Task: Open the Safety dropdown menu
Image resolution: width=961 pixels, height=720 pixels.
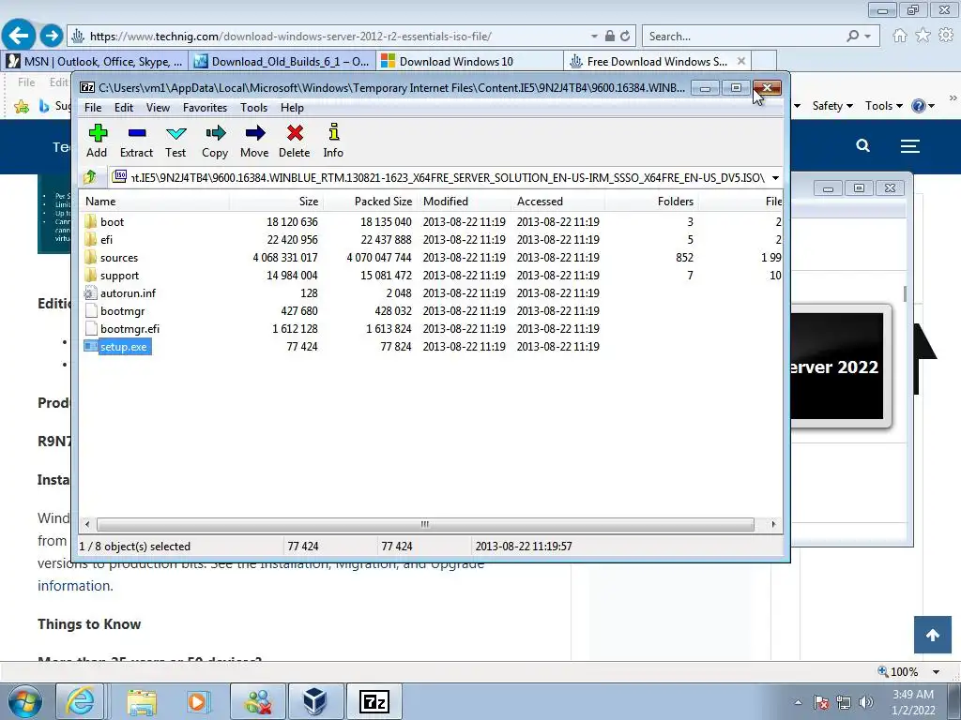Action: tap(833, 106)
